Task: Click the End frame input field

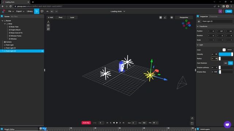Action: coord(144,123)
